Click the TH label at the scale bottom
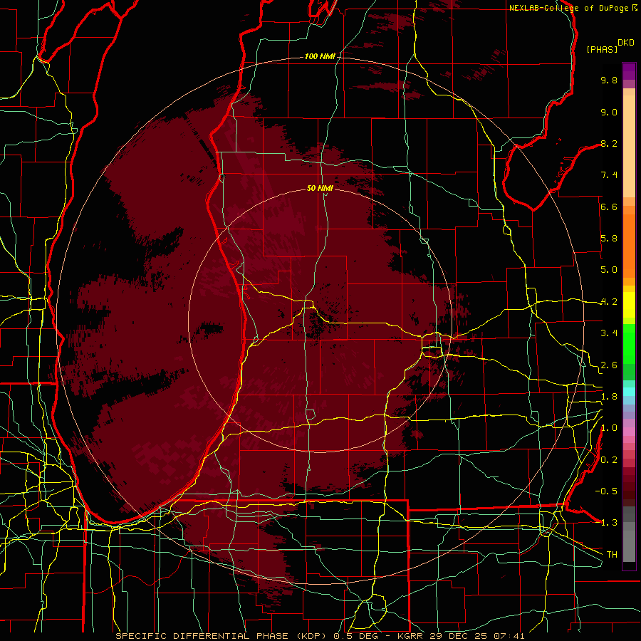Viewport: 641px width, 641px height. click(x=612, y=555)
